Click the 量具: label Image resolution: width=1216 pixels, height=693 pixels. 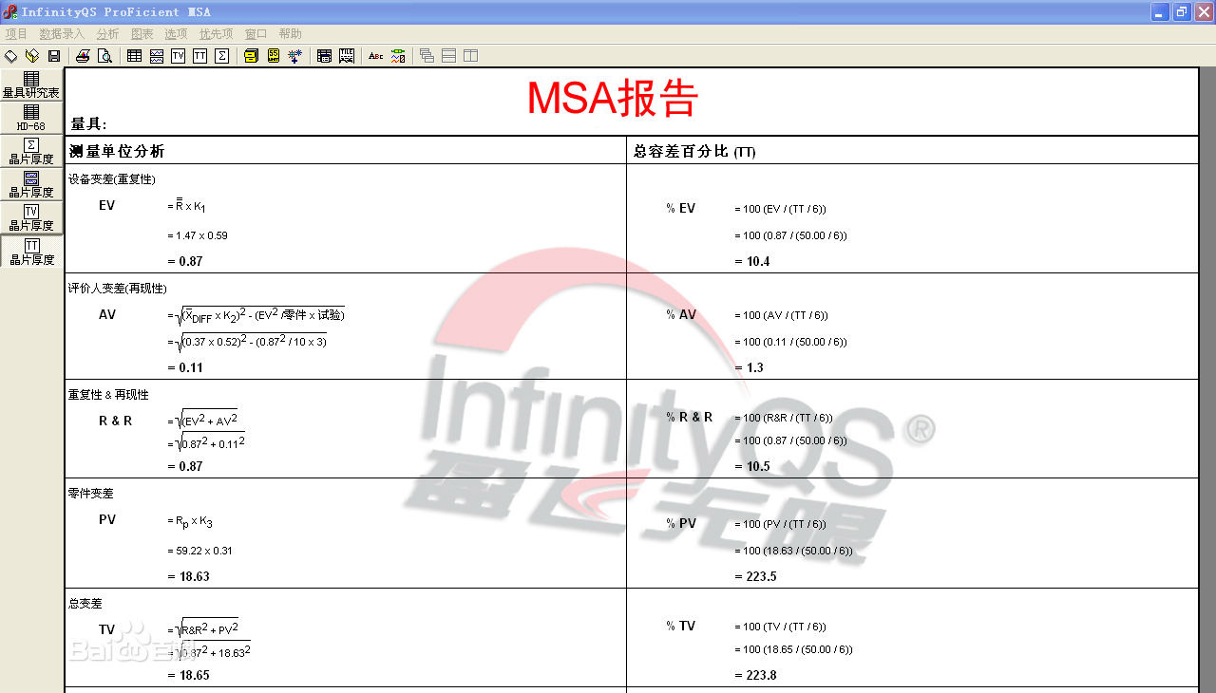point(89,124)
